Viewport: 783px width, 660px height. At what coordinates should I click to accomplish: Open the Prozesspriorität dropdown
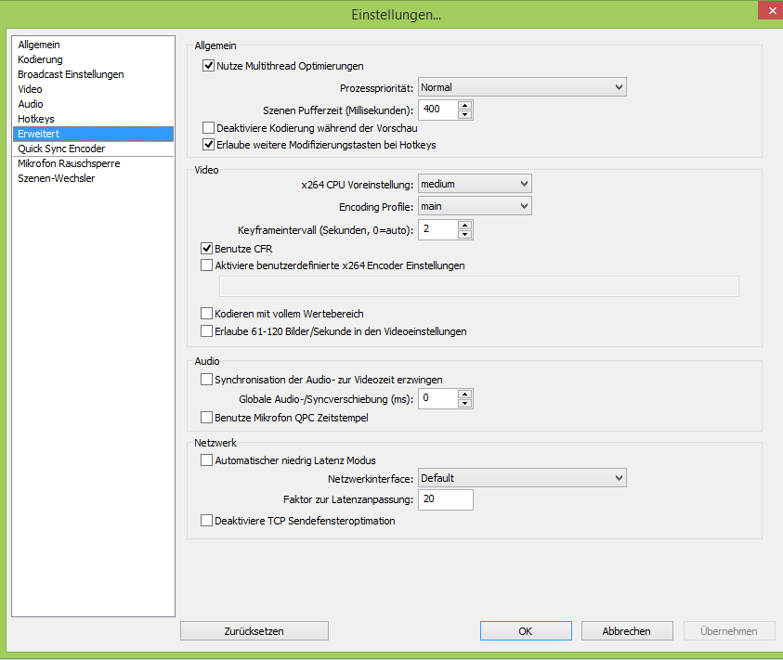522,87
